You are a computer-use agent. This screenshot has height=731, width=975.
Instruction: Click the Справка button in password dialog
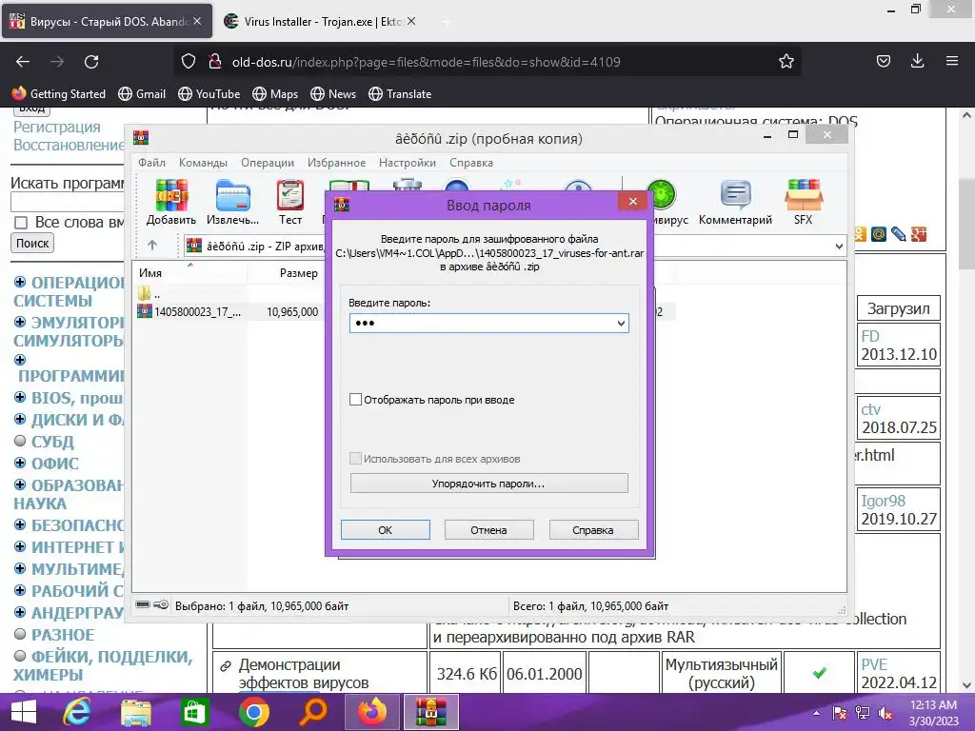pyautogui.click(x=593, y=530)
